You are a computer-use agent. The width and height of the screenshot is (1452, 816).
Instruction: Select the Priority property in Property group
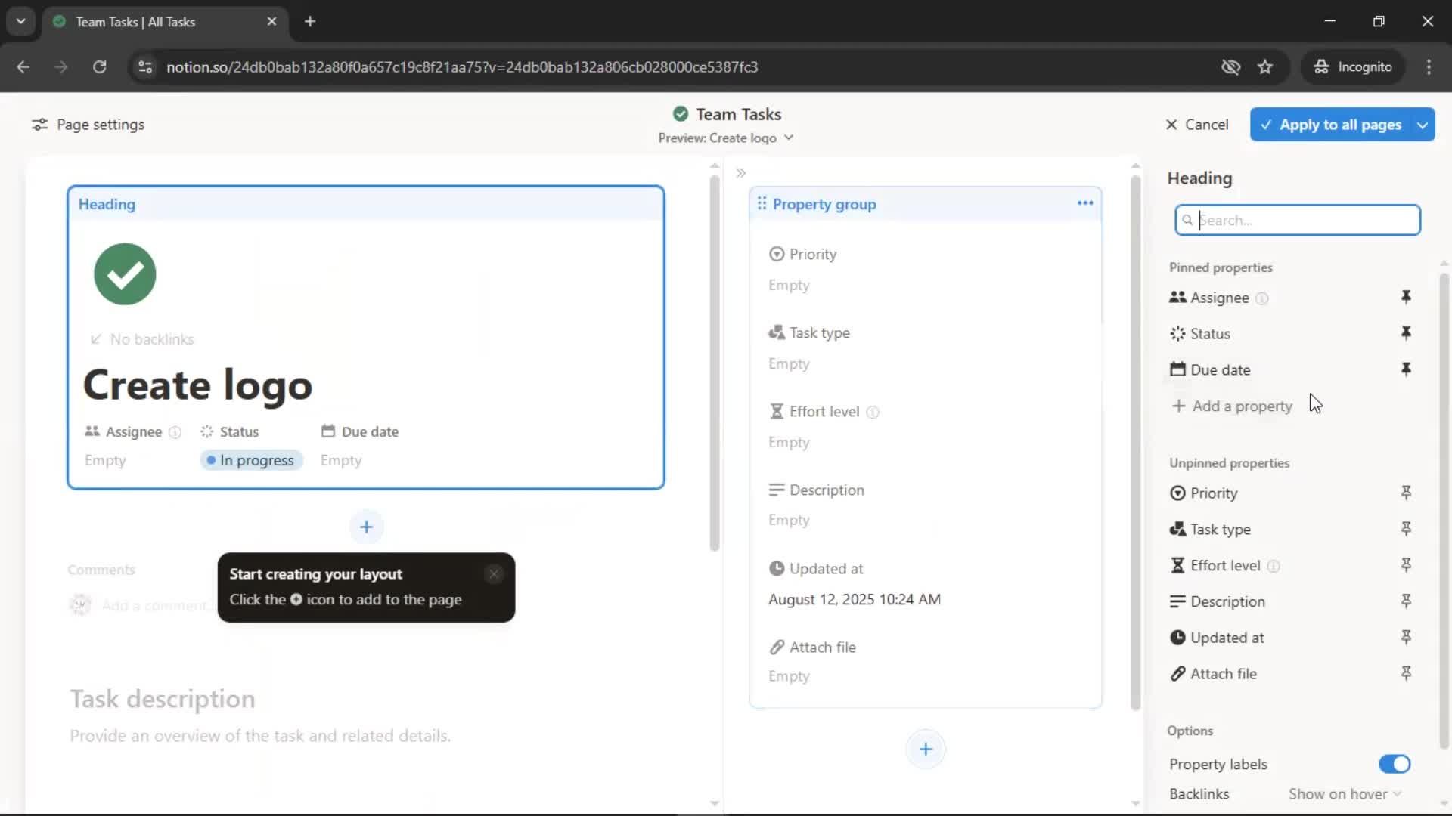pyautogui.click(x=802, y=254)
